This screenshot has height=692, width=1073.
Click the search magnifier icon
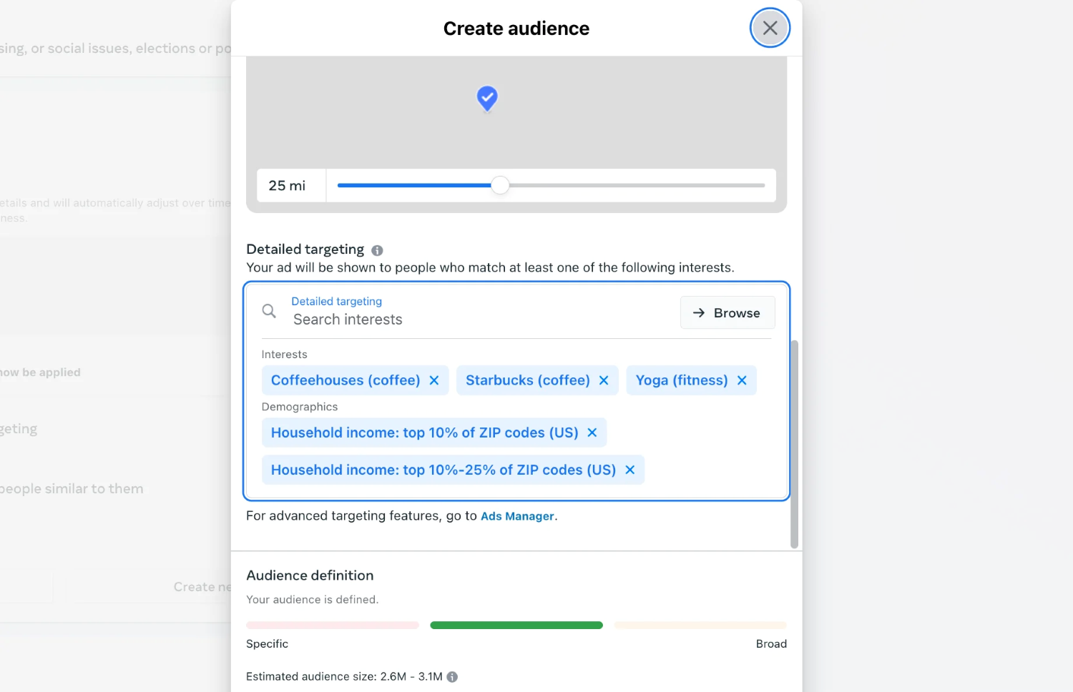[x=269, y=311]
